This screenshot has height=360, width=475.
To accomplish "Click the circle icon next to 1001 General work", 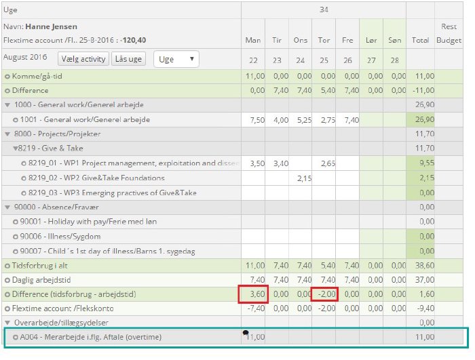I will [x=16, y=120].
